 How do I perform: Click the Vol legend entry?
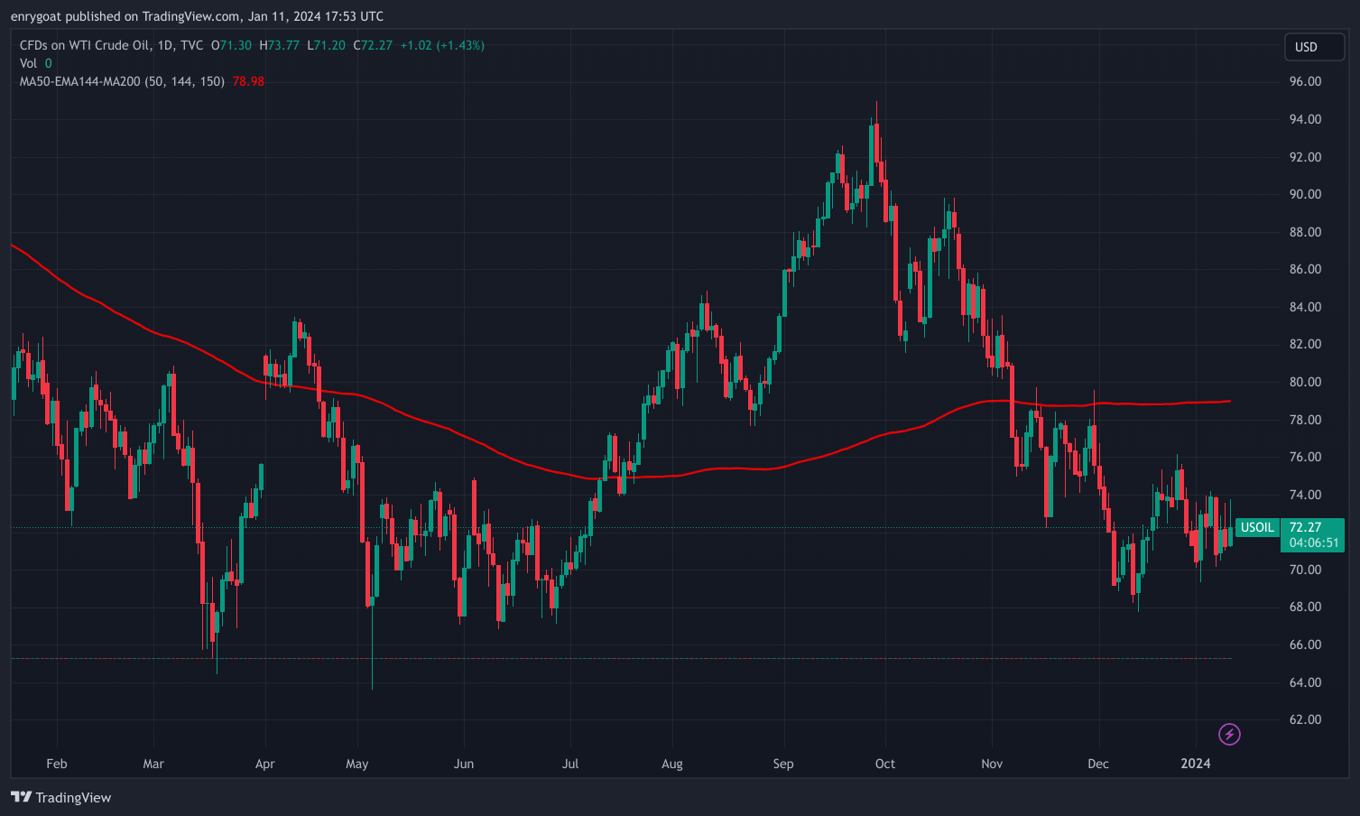tap(30, 63)
